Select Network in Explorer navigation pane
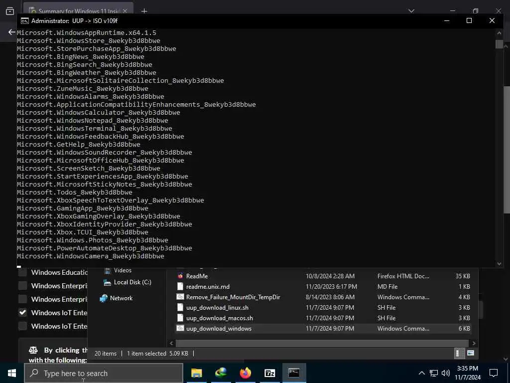 (121, 298)
